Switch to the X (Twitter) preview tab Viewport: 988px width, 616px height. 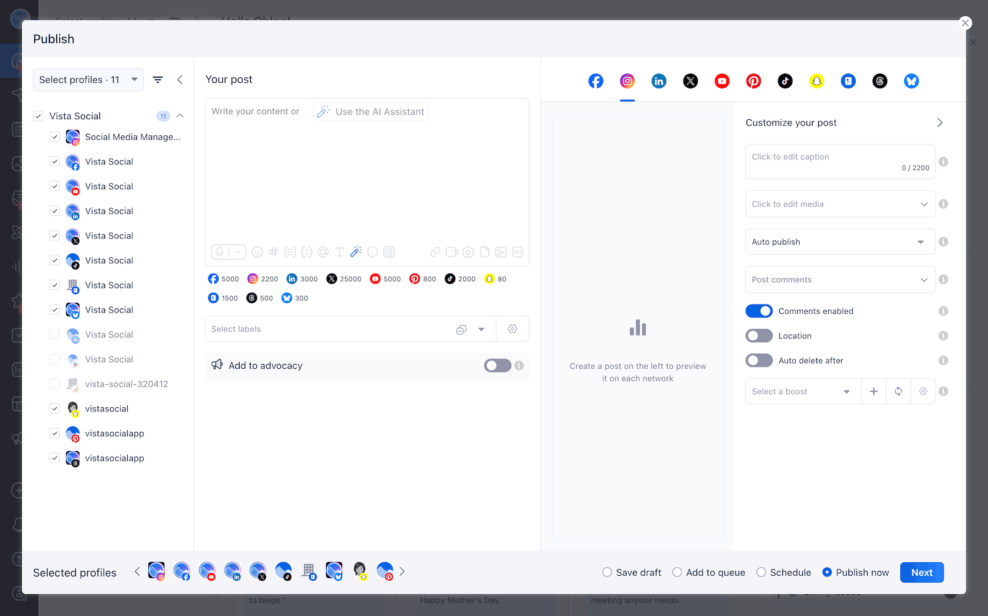tap(690, 81)
